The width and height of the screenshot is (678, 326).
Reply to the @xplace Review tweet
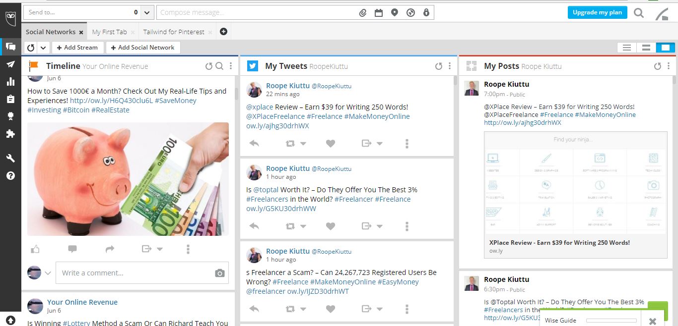click(x=254, y=143)
